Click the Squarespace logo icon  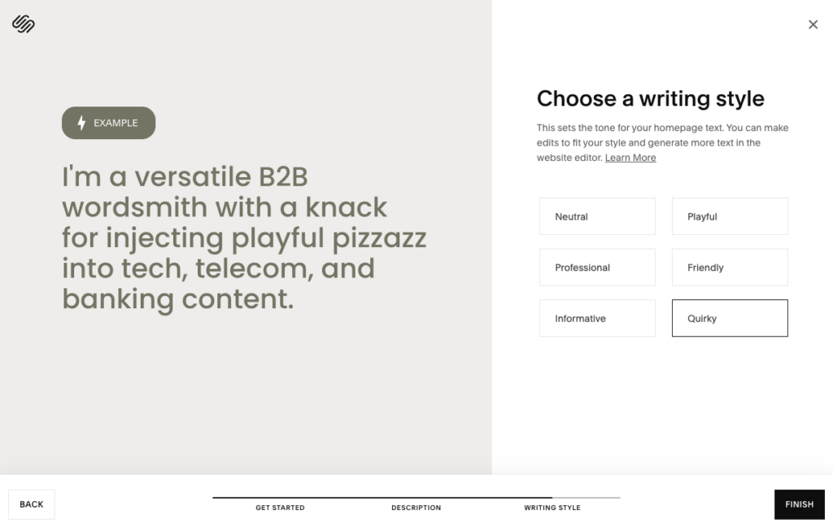24,24
